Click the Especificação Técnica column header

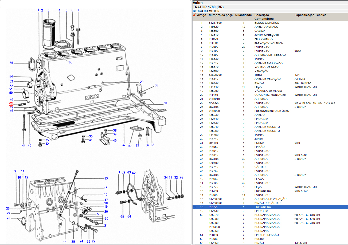pyautogui.click(x=310, y=15)
